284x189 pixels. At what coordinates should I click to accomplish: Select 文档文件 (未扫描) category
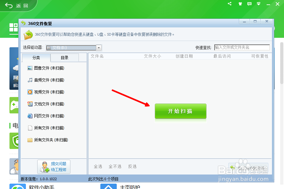point(46,104)
